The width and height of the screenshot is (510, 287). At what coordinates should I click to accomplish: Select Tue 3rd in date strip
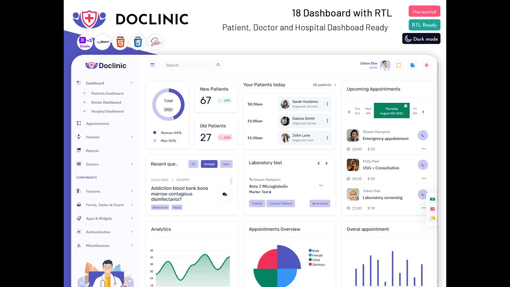pos(357,111)
